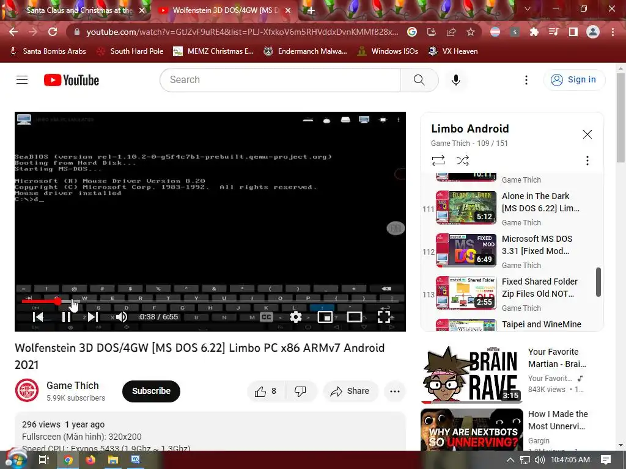Show hidden system tray icons
Image resolution: width=626 pixels, height=469 pixels.
[x=510, y=460]
